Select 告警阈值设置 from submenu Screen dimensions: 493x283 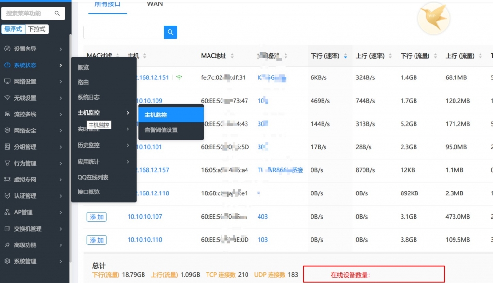pos(161,130)
